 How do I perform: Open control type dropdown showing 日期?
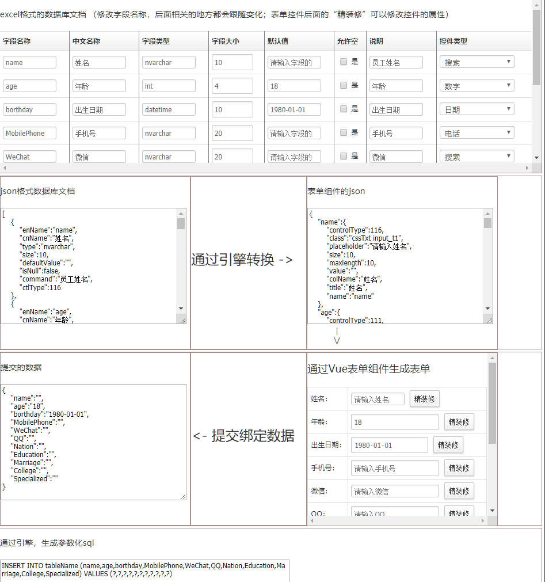[477, 109]
